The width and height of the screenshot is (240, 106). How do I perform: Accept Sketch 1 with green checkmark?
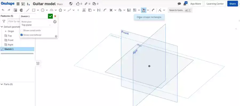tap(50, 16)
